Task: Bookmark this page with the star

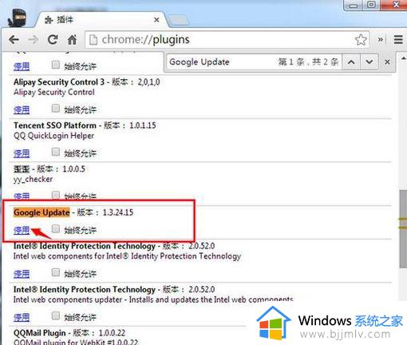Action: (361, 40)
